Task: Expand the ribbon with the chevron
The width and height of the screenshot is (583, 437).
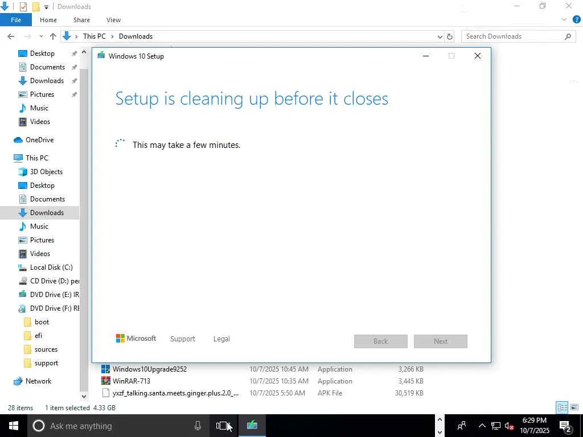Action: click(x=564, y=20)
